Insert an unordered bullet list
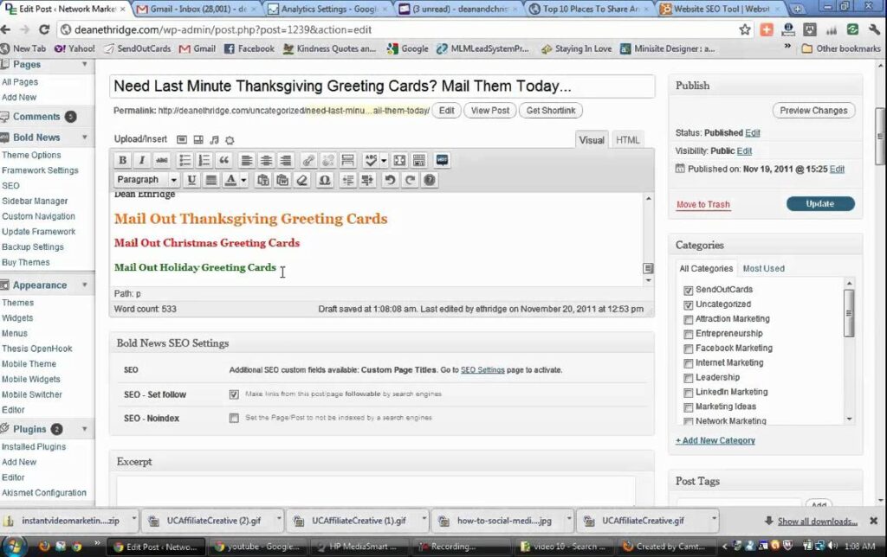Viewport: 887px width, 557px height. (x=185, y=160)
